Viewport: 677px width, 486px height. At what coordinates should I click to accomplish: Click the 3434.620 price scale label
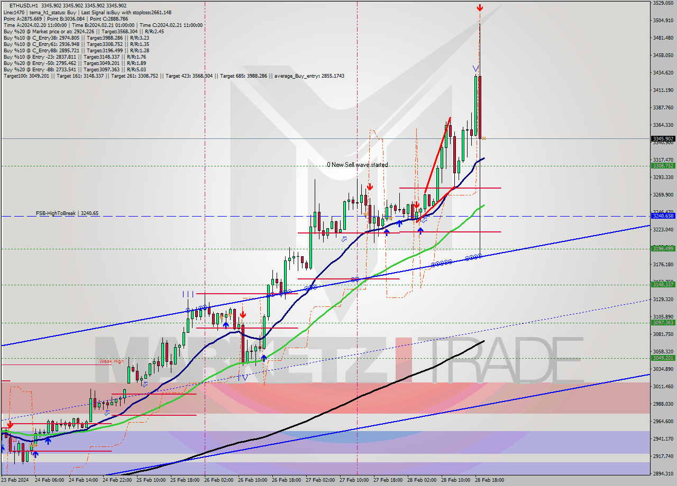(663, 72)
